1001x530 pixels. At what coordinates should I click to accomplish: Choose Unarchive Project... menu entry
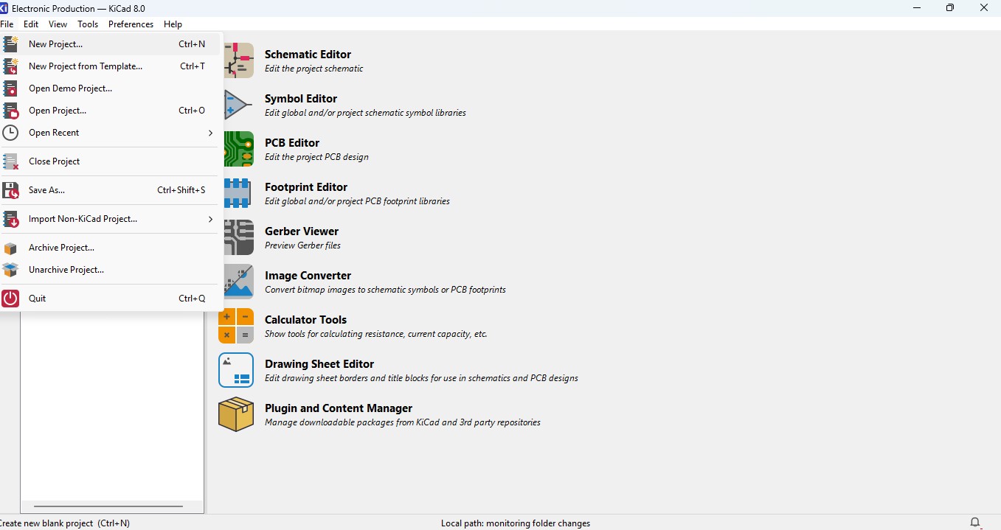pyautogui.click(x=111, y=270)
